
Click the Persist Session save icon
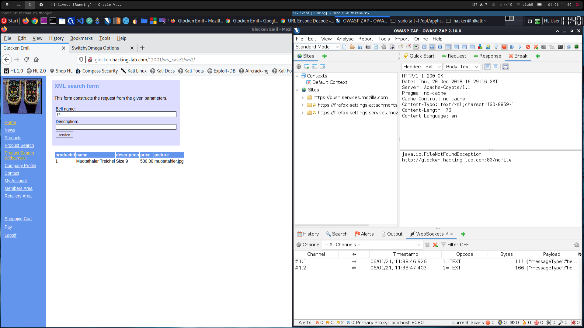tap(360, 47)
